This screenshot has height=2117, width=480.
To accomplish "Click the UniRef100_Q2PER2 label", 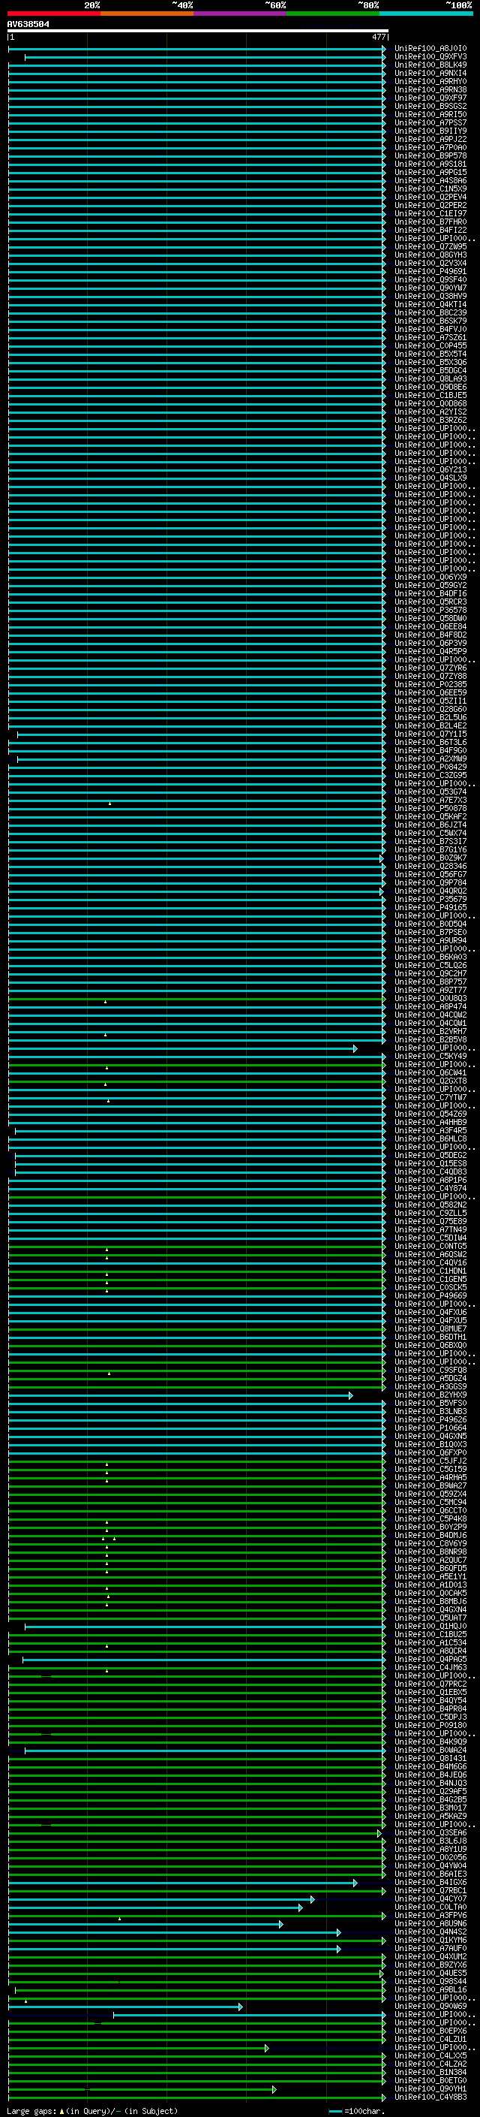I will click(x=430, y=206).
